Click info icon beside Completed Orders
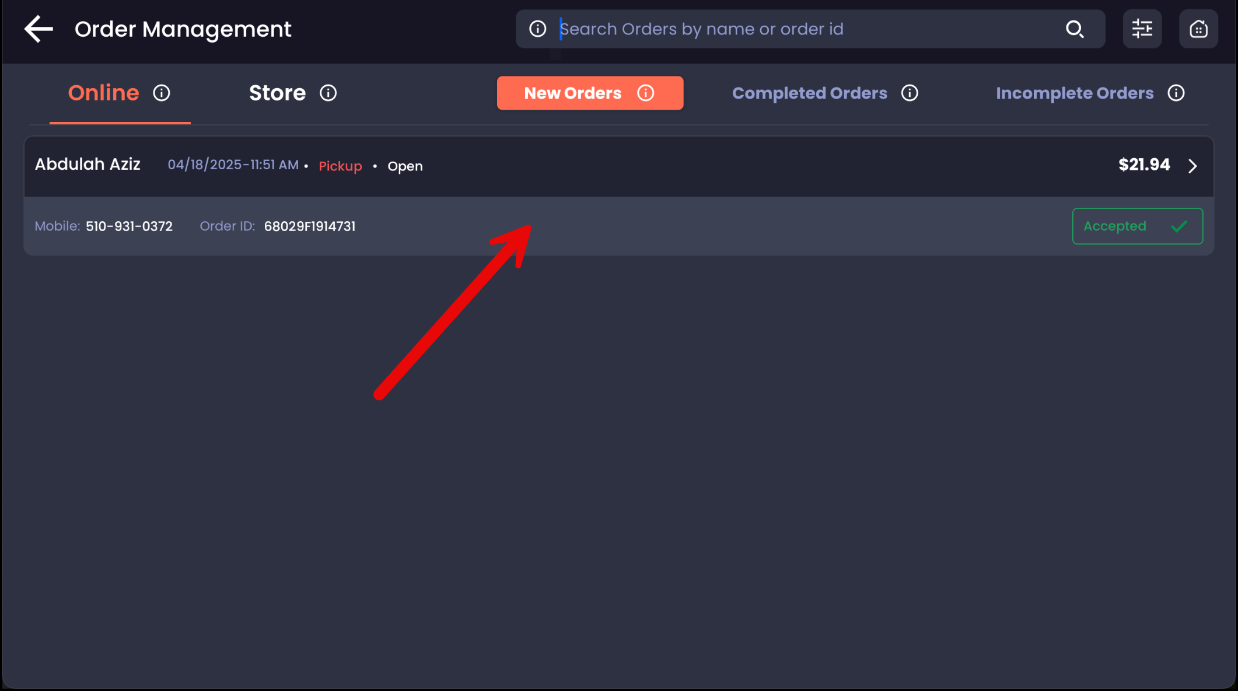This screenshot has height=691, width=1238. coord(909,93)
